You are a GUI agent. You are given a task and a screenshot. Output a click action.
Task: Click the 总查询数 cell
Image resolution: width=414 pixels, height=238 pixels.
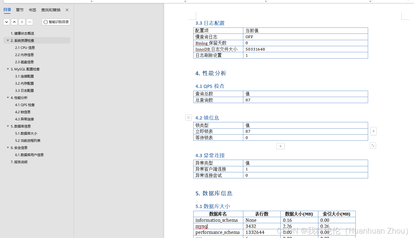pyautogui.click(x=218, y=100)
